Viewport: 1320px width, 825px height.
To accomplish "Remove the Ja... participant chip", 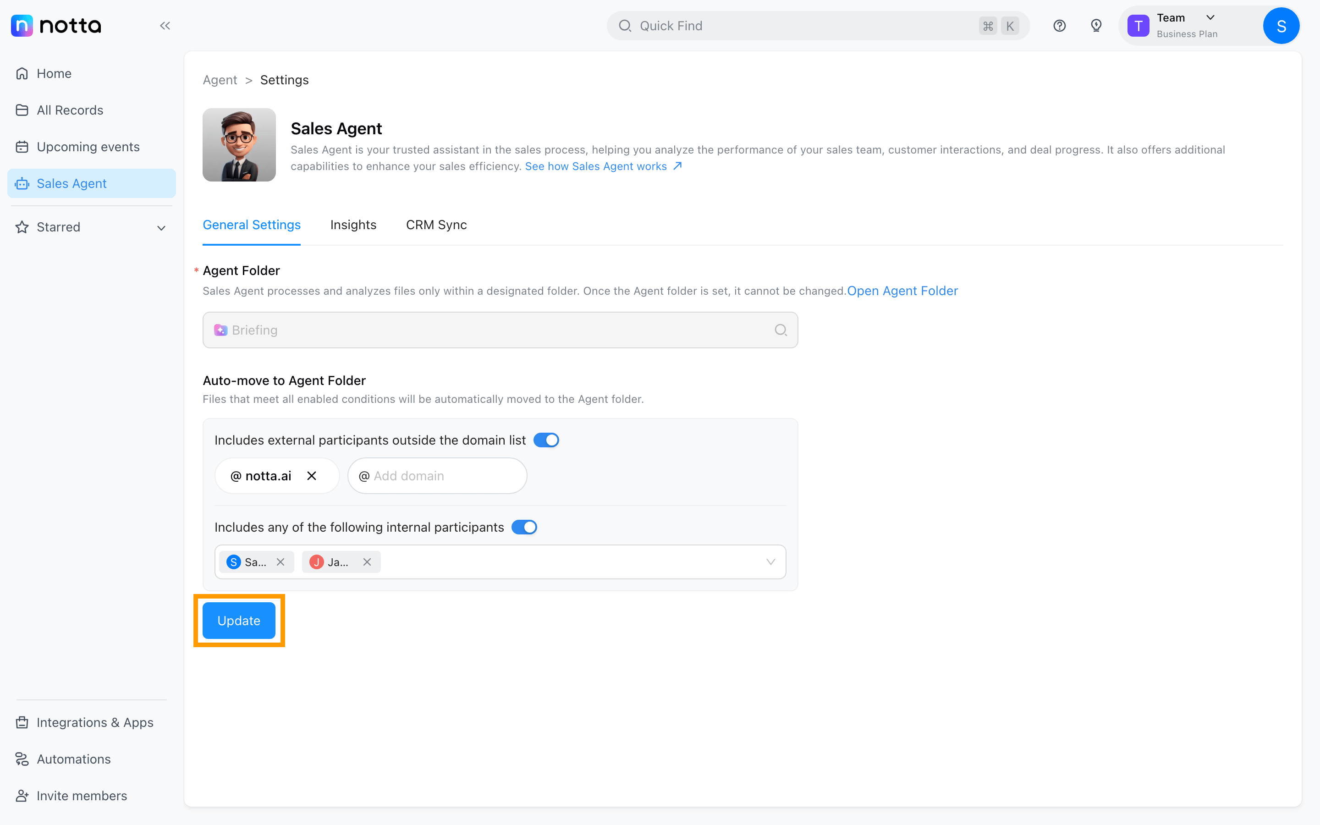I will click(x=367, y=562).
